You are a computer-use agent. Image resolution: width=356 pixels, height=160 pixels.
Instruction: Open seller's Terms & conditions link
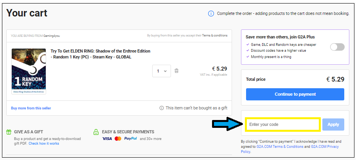[214, 35]
